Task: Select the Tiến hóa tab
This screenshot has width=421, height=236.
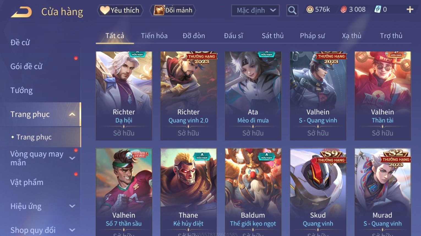Action: coord(154,36)
